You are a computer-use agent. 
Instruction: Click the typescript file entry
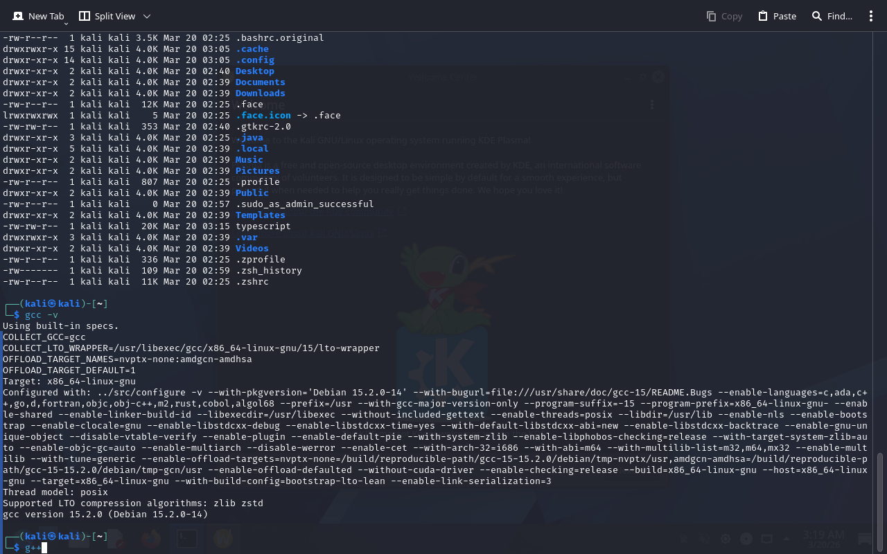click(x=263, y=226)
